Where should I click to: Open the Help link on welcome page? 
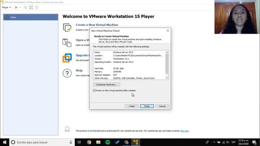pos(79,71)
